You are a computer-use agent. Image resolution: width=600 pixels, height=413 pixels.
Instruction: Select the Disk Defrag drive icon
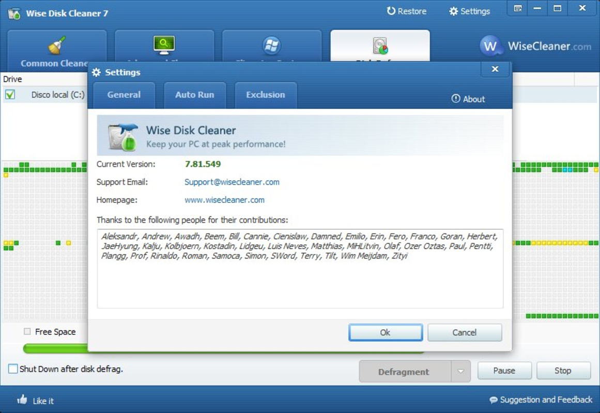pos(380,45)
